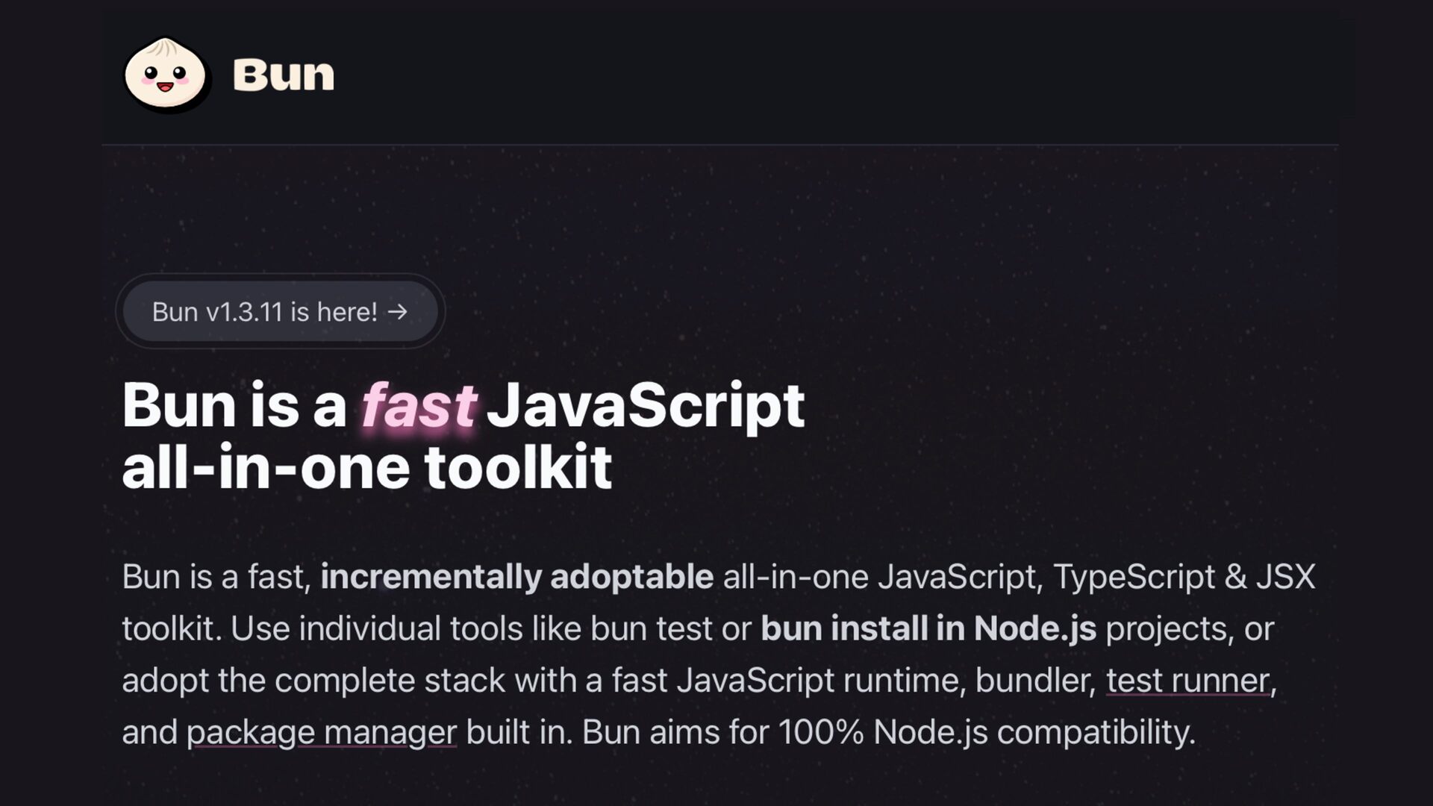The image size is (1433, 806).
Task: Click the arrow icon in version pill
Action: 398,310
